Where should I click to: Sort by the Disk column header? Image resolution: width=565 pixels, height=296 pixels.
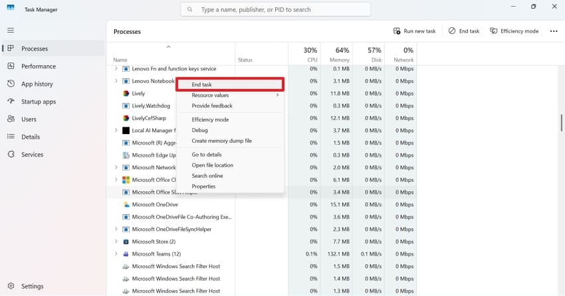(368, 54)
